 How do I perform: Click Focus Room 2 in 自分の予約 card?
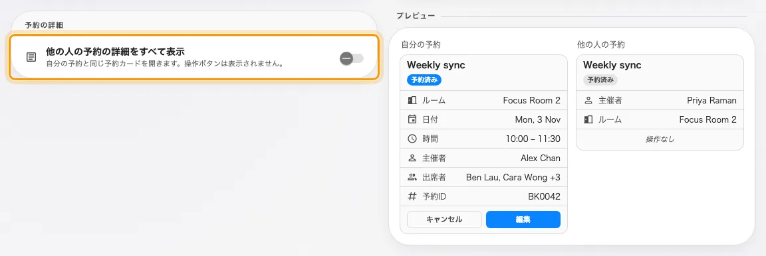point(531,100)
